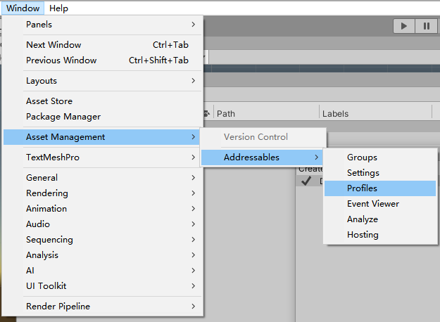This screenshot has height=322, width=440.
Task: Click the Version Control submenu item
Action: point(263,137)
